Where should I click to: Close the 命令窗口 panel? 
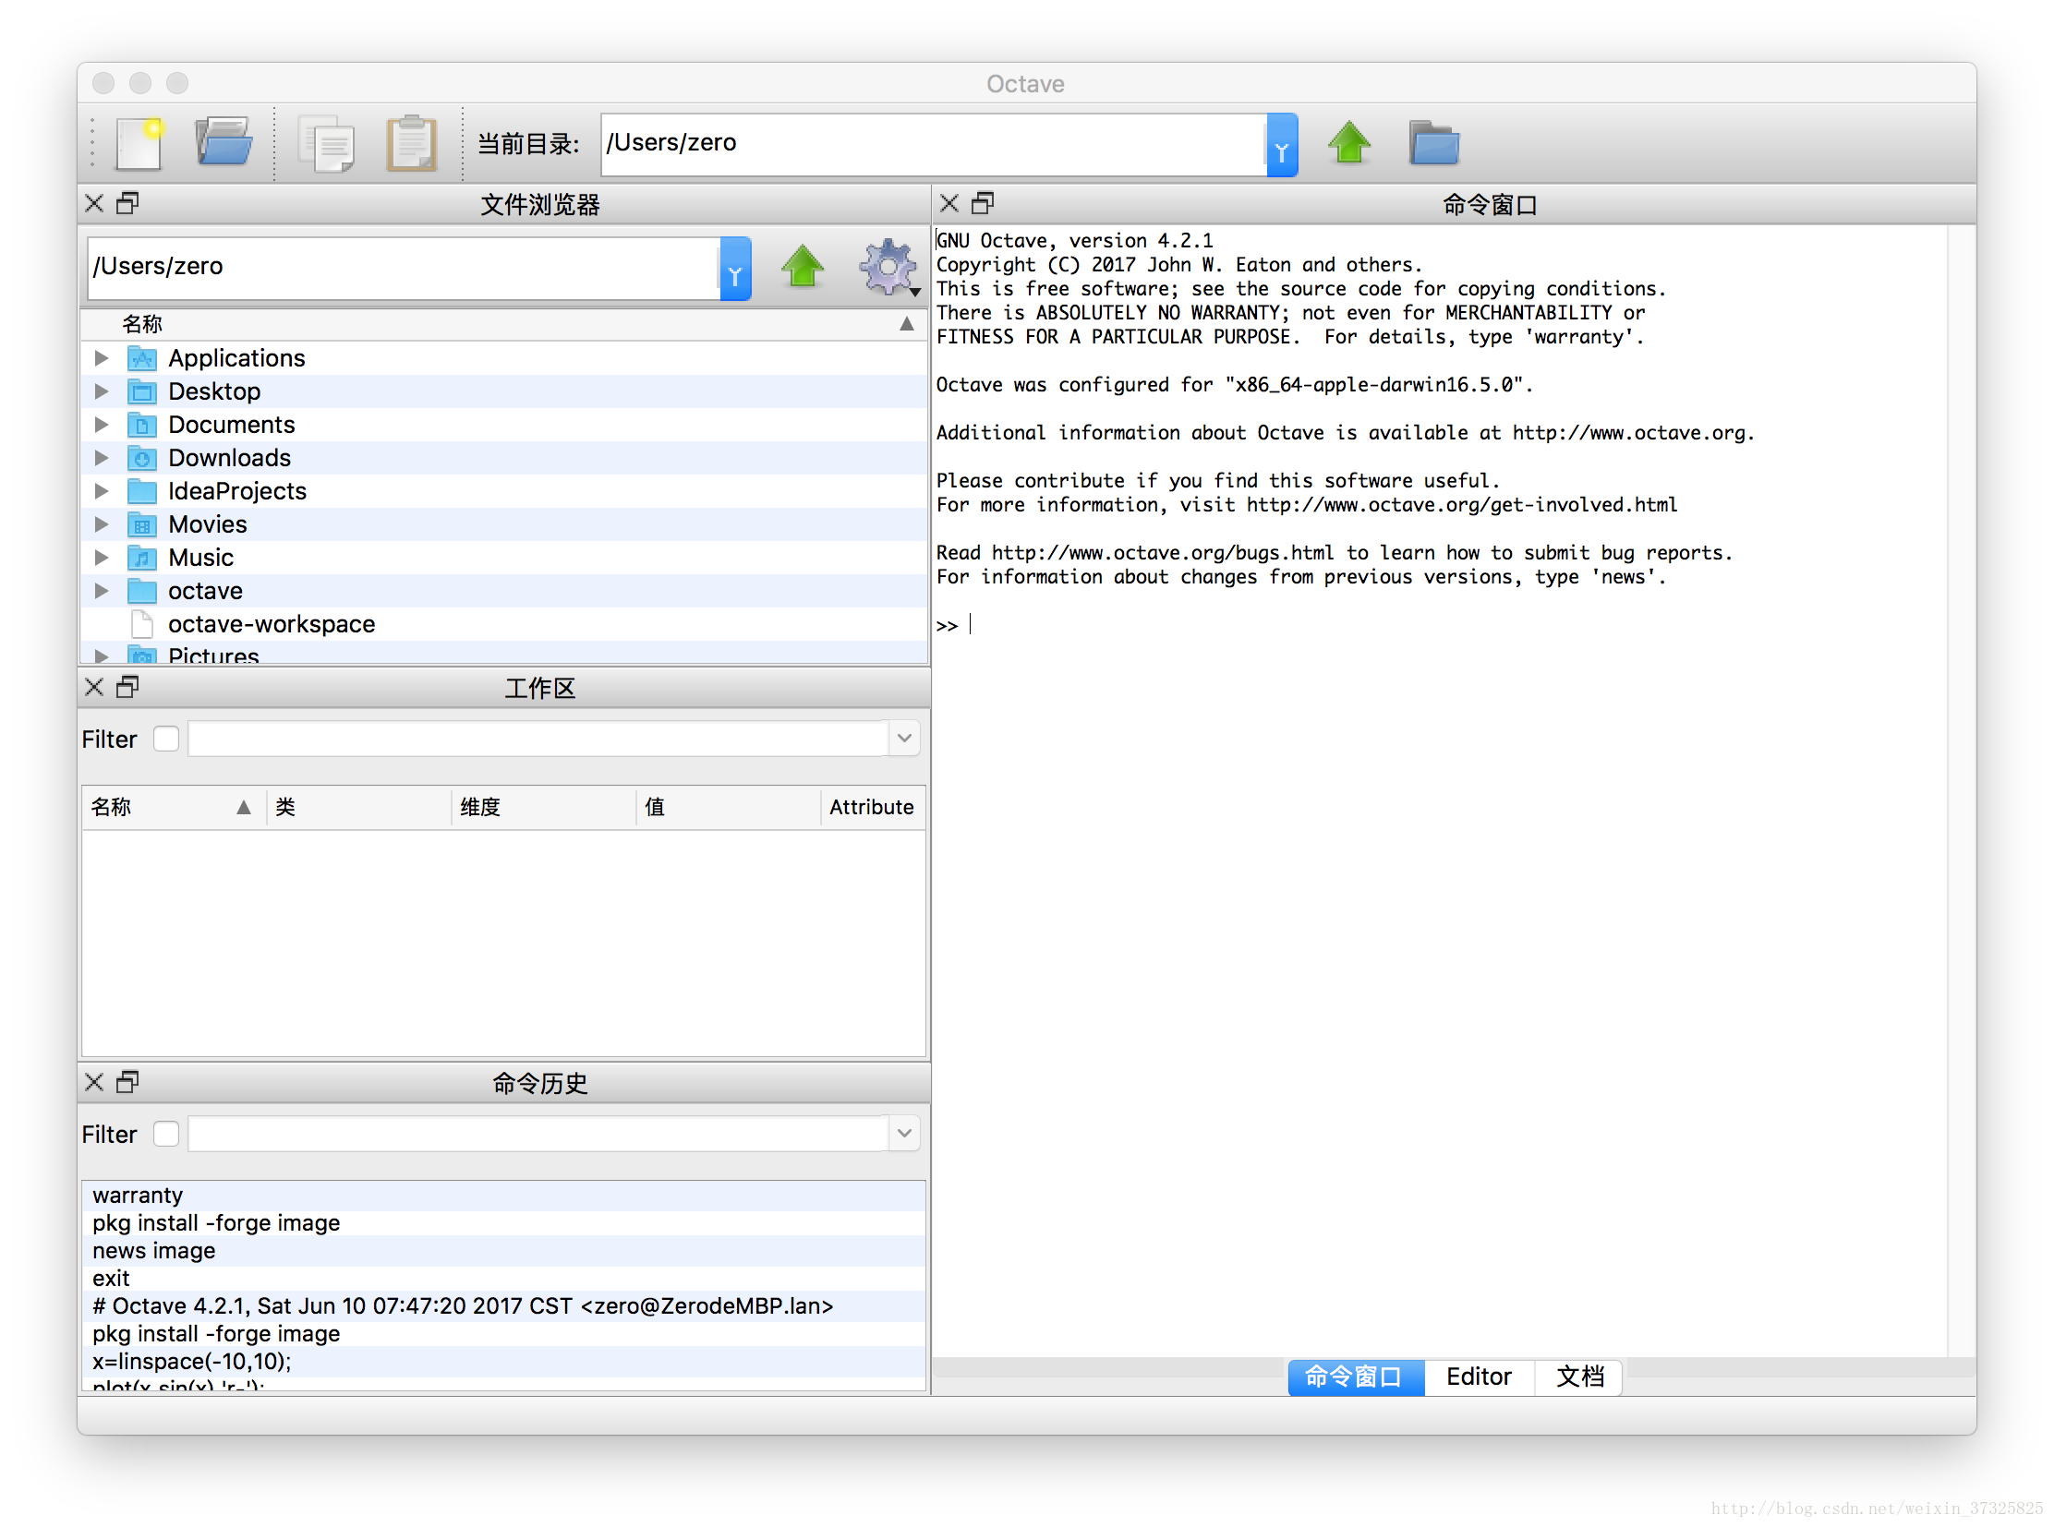(x=948, y=203)
